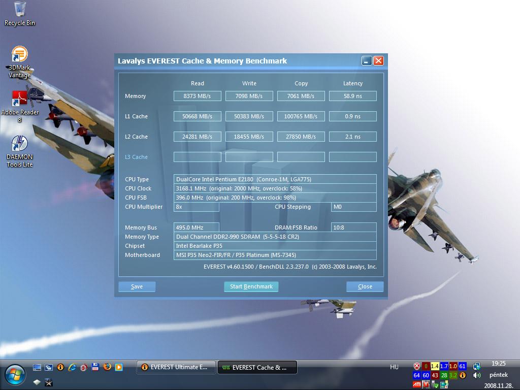The width and height of the screenshot is (520, 390).
Task: Click the floppy disk quick launch icon
Action: pyautogui.click(x=95, y=367)
